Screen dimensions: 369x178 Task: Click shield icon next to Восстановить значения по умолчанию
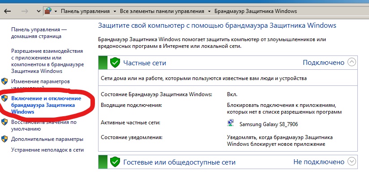click(4, 122)
